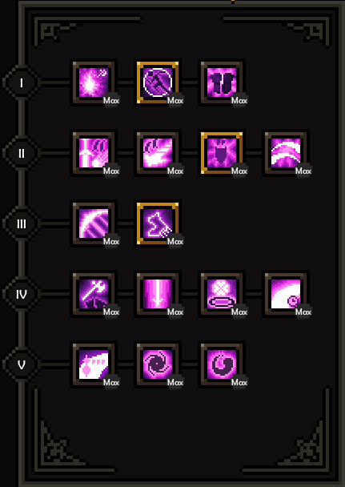
Task: Select the axe over helmet skill in tier IV
Action: (x=94, y=294)
